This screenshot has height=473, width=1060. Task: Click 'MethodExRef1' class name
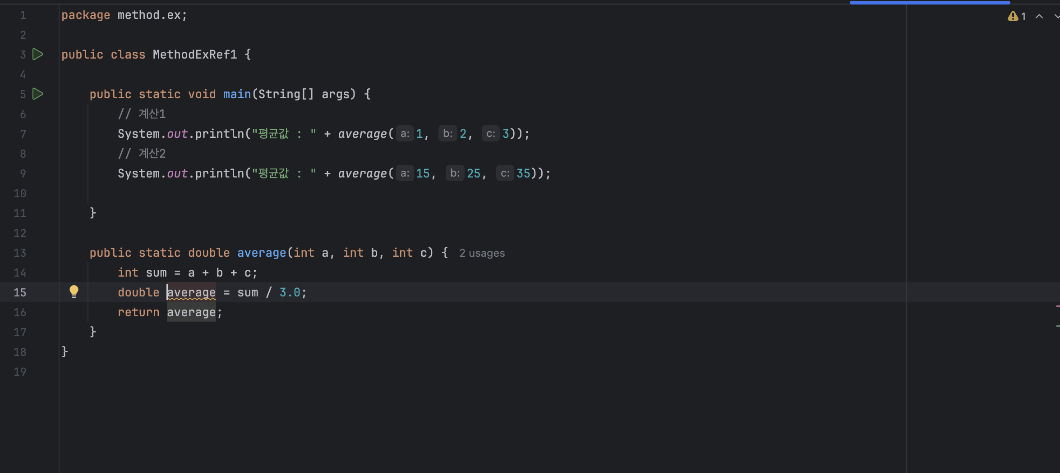click(195, 55)
